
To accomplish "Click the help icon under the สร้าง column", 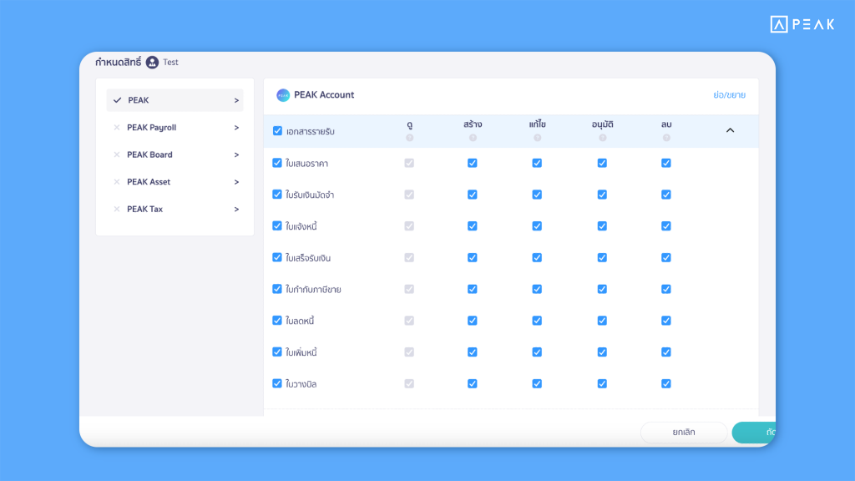I will [x=473, y=138].
